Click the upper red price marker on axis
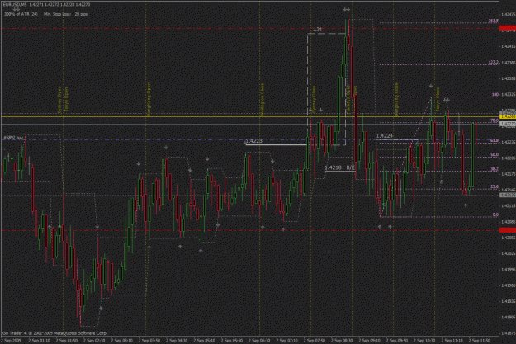Viewport: 516px width, 344px height. (x=508, y=28)
